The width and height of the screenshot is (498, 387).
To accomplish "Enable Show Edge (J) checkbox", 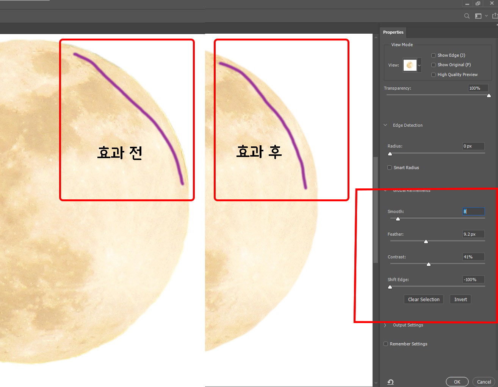I will pos(434,55).
